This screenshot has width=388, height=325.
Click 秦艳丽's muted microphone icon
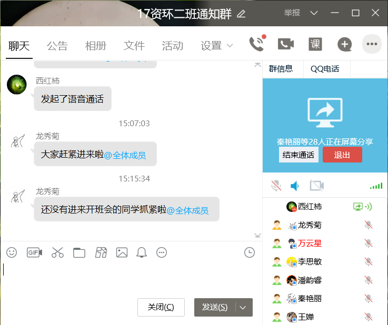[x=369, y=299]
